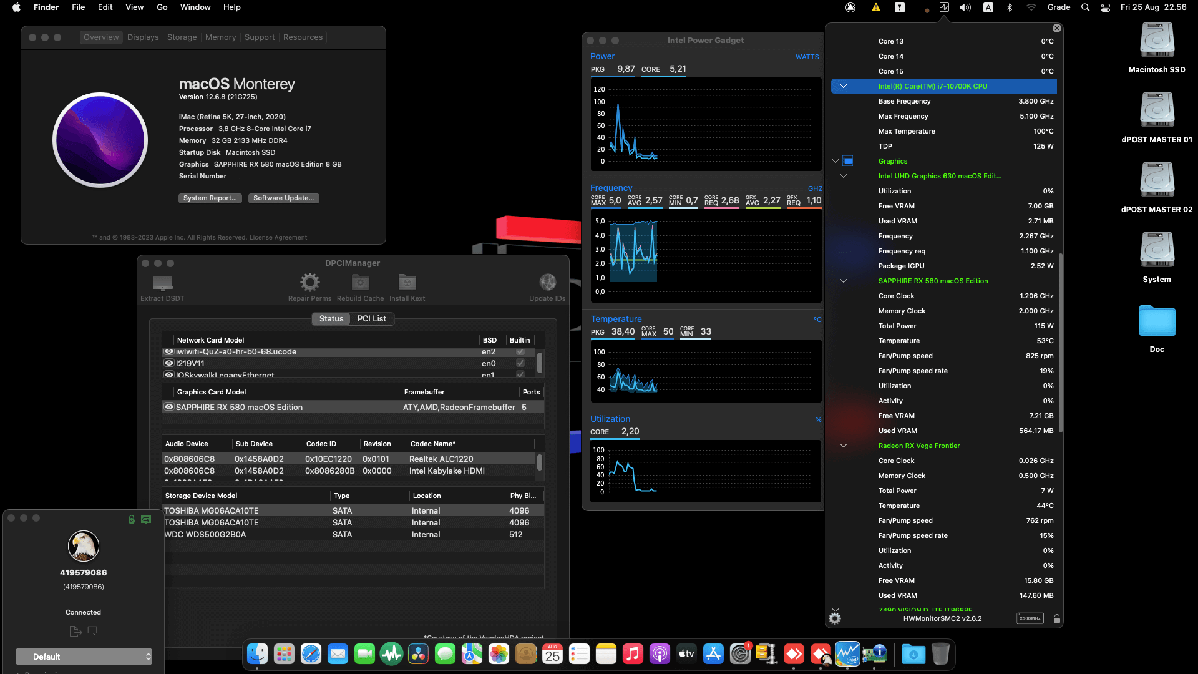Click HWMonitorSMC2 menu bar graph icon
This screenshot has width=1198, height=674.
944,7
